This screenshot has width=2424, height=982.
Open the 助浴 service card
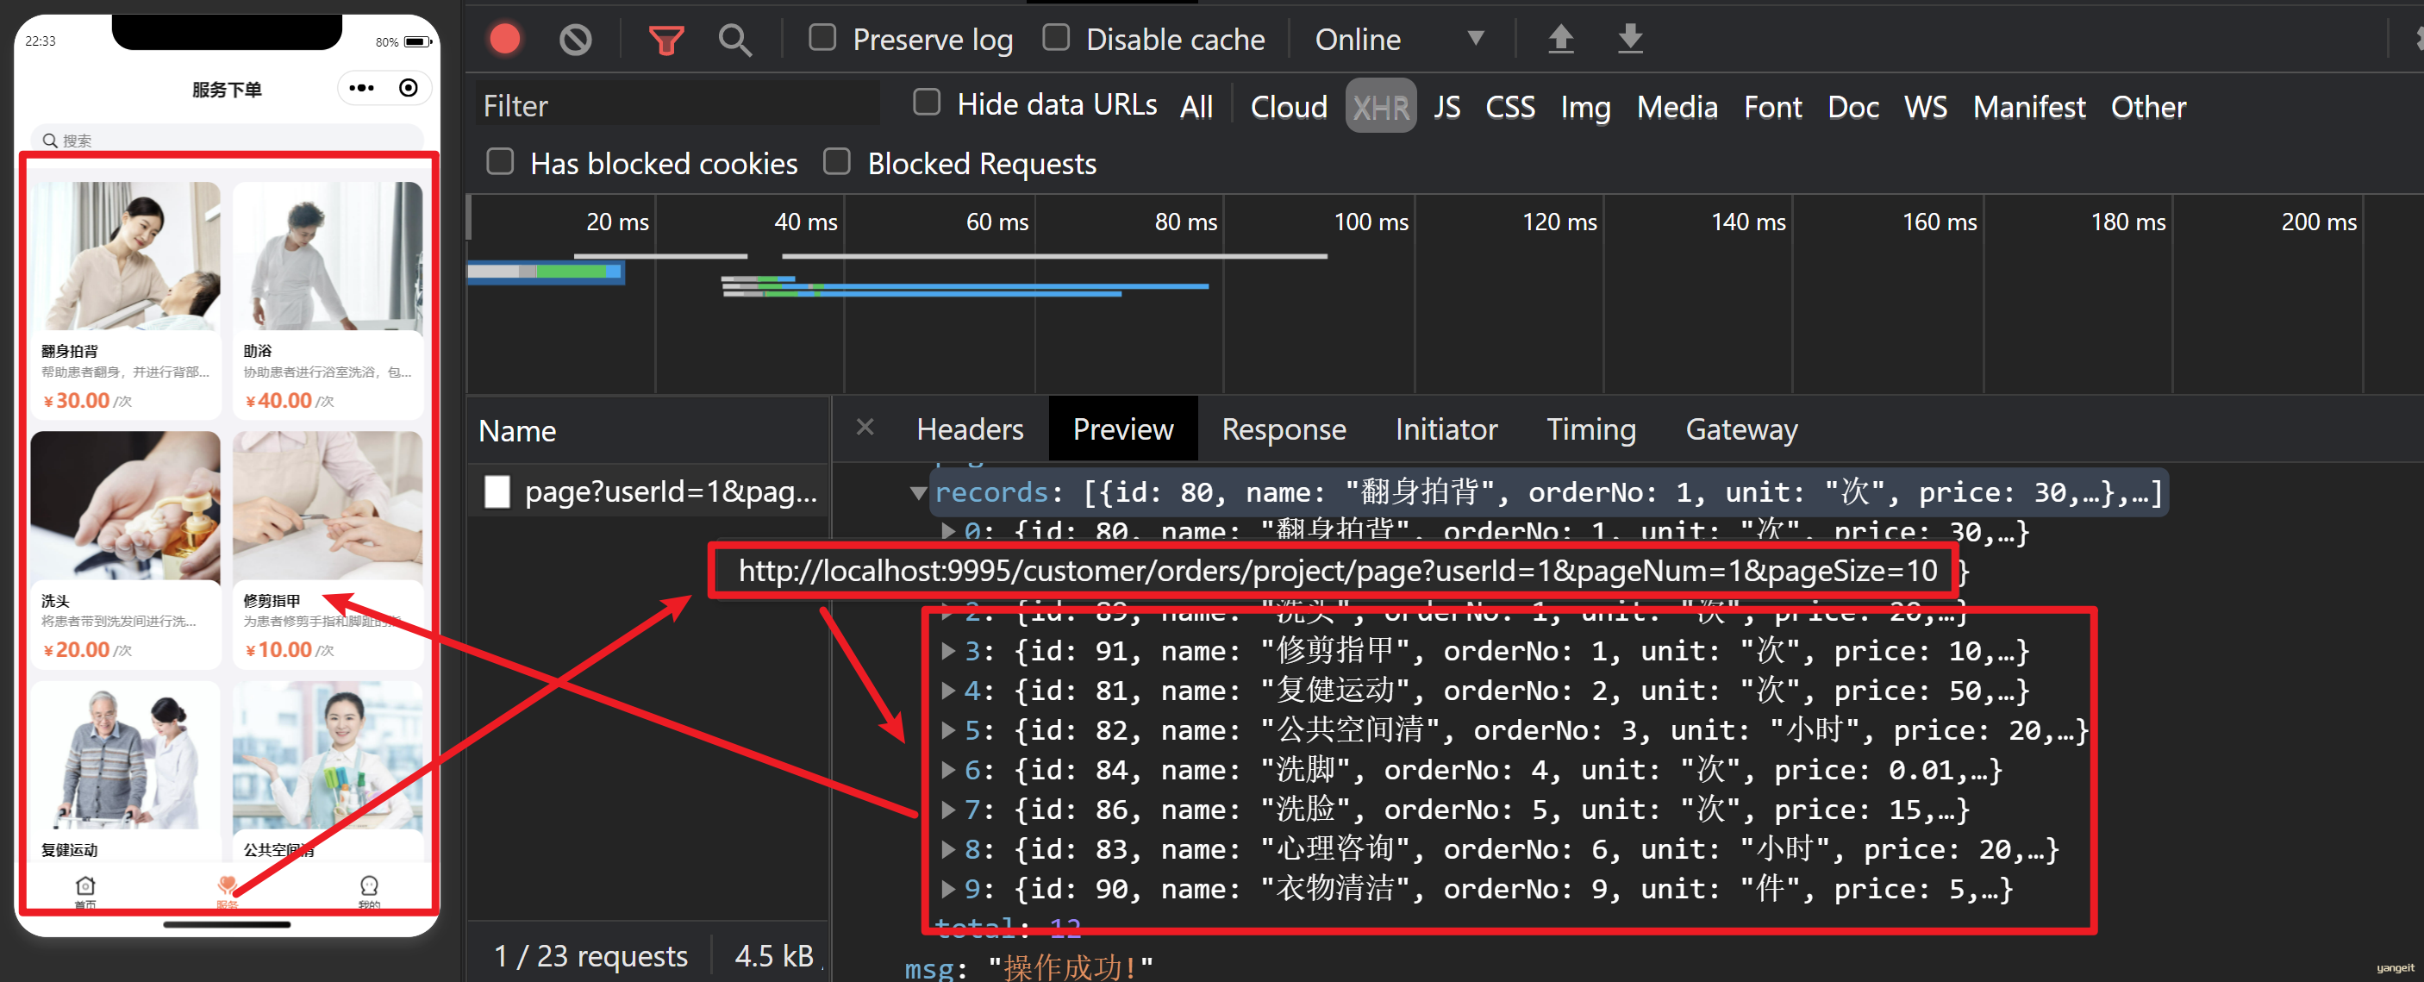(328, 299)
